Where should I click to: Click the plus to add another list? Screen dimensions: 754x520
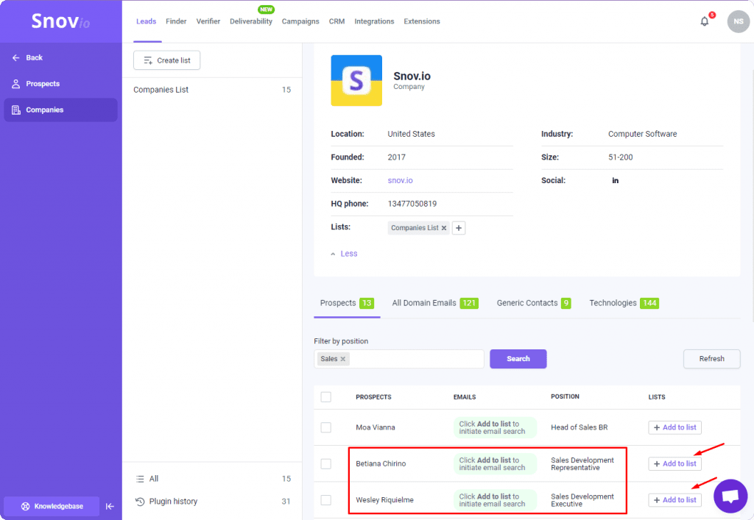click(x=458, y=228)
